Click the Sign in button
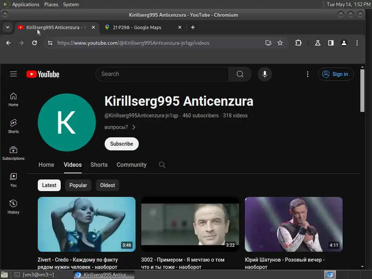 point(335,74)
